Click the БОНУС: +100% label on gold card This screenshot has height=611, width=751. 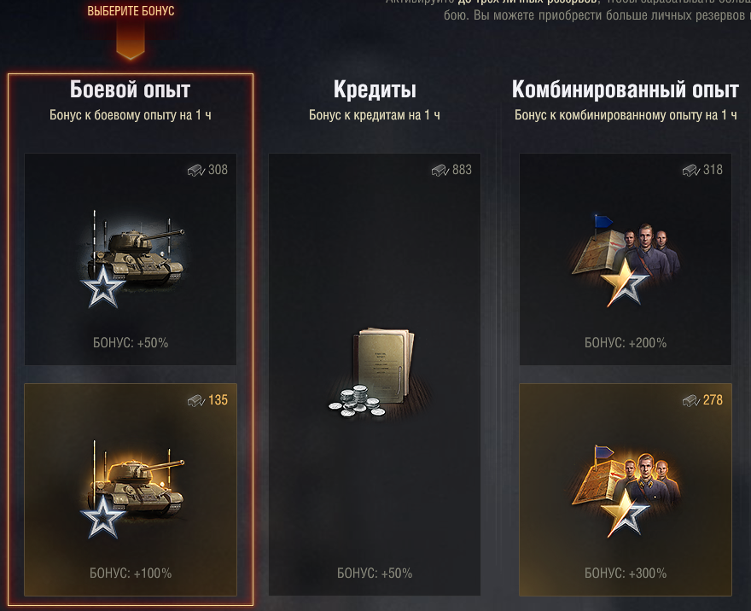[x=131, y=573]
